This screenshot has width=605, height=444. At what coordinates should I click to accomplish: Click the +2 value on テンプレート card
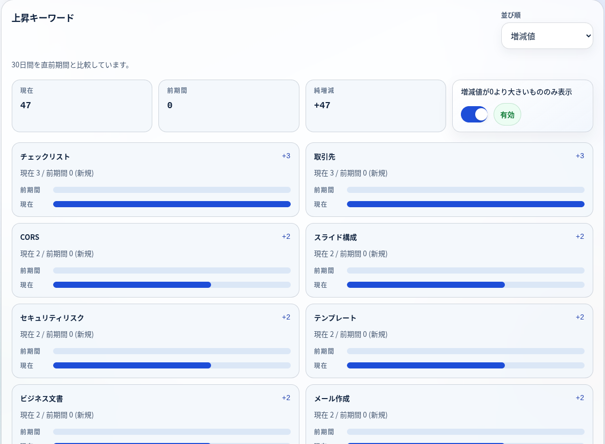[x=580, y=317]
